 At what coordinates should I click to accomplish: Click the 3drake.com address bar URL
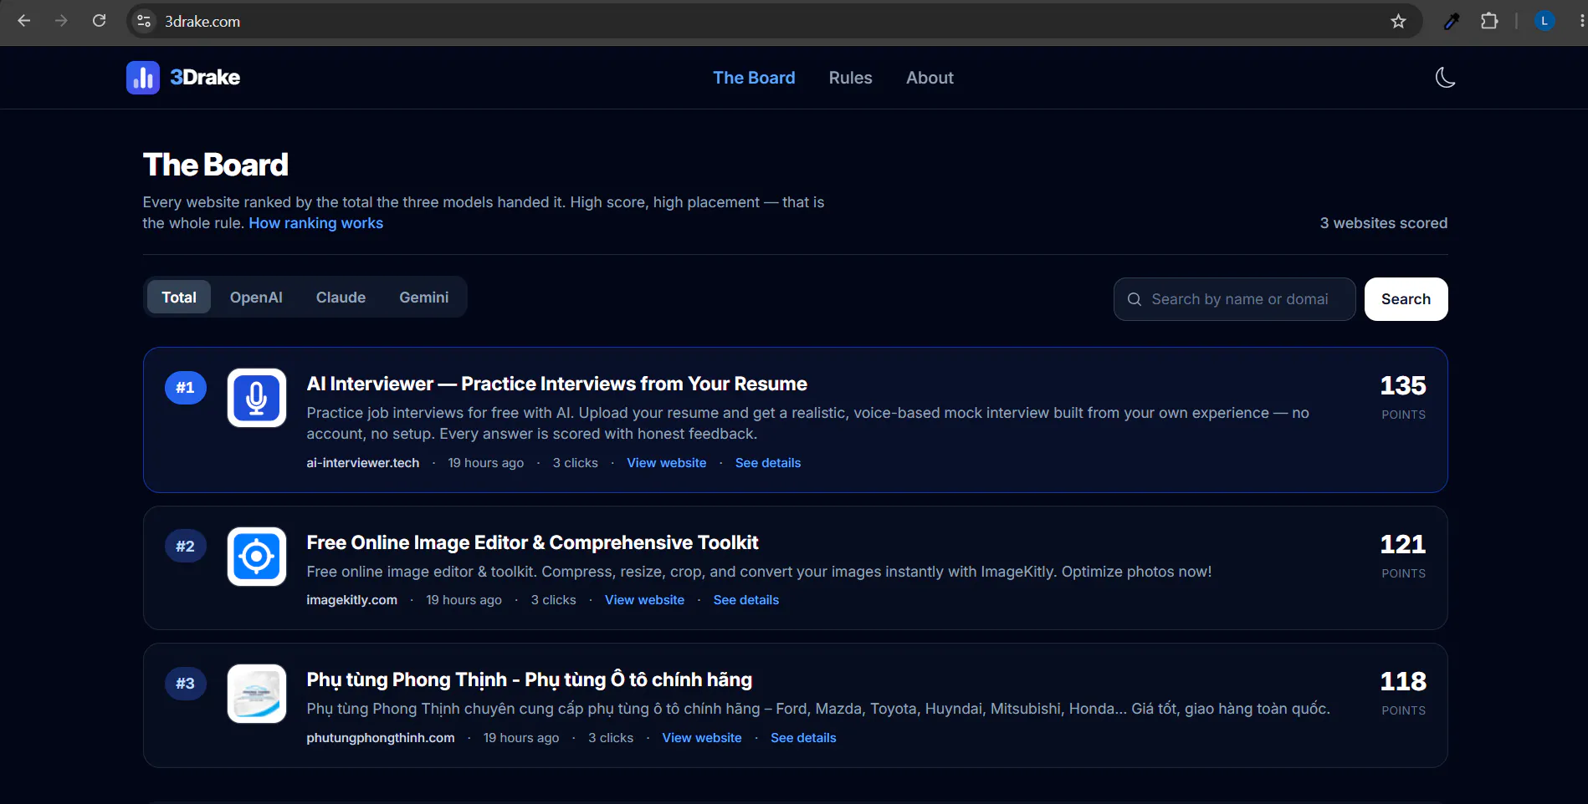click(x=202, y=22)
